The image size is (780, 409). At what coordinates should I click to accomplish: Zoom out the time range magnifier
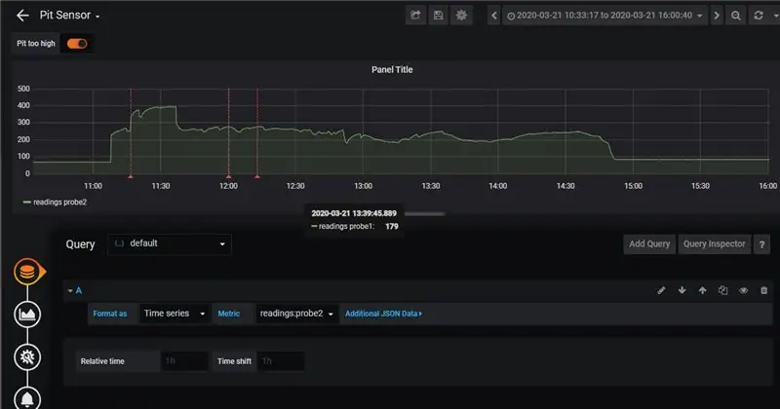coord(736,16)
